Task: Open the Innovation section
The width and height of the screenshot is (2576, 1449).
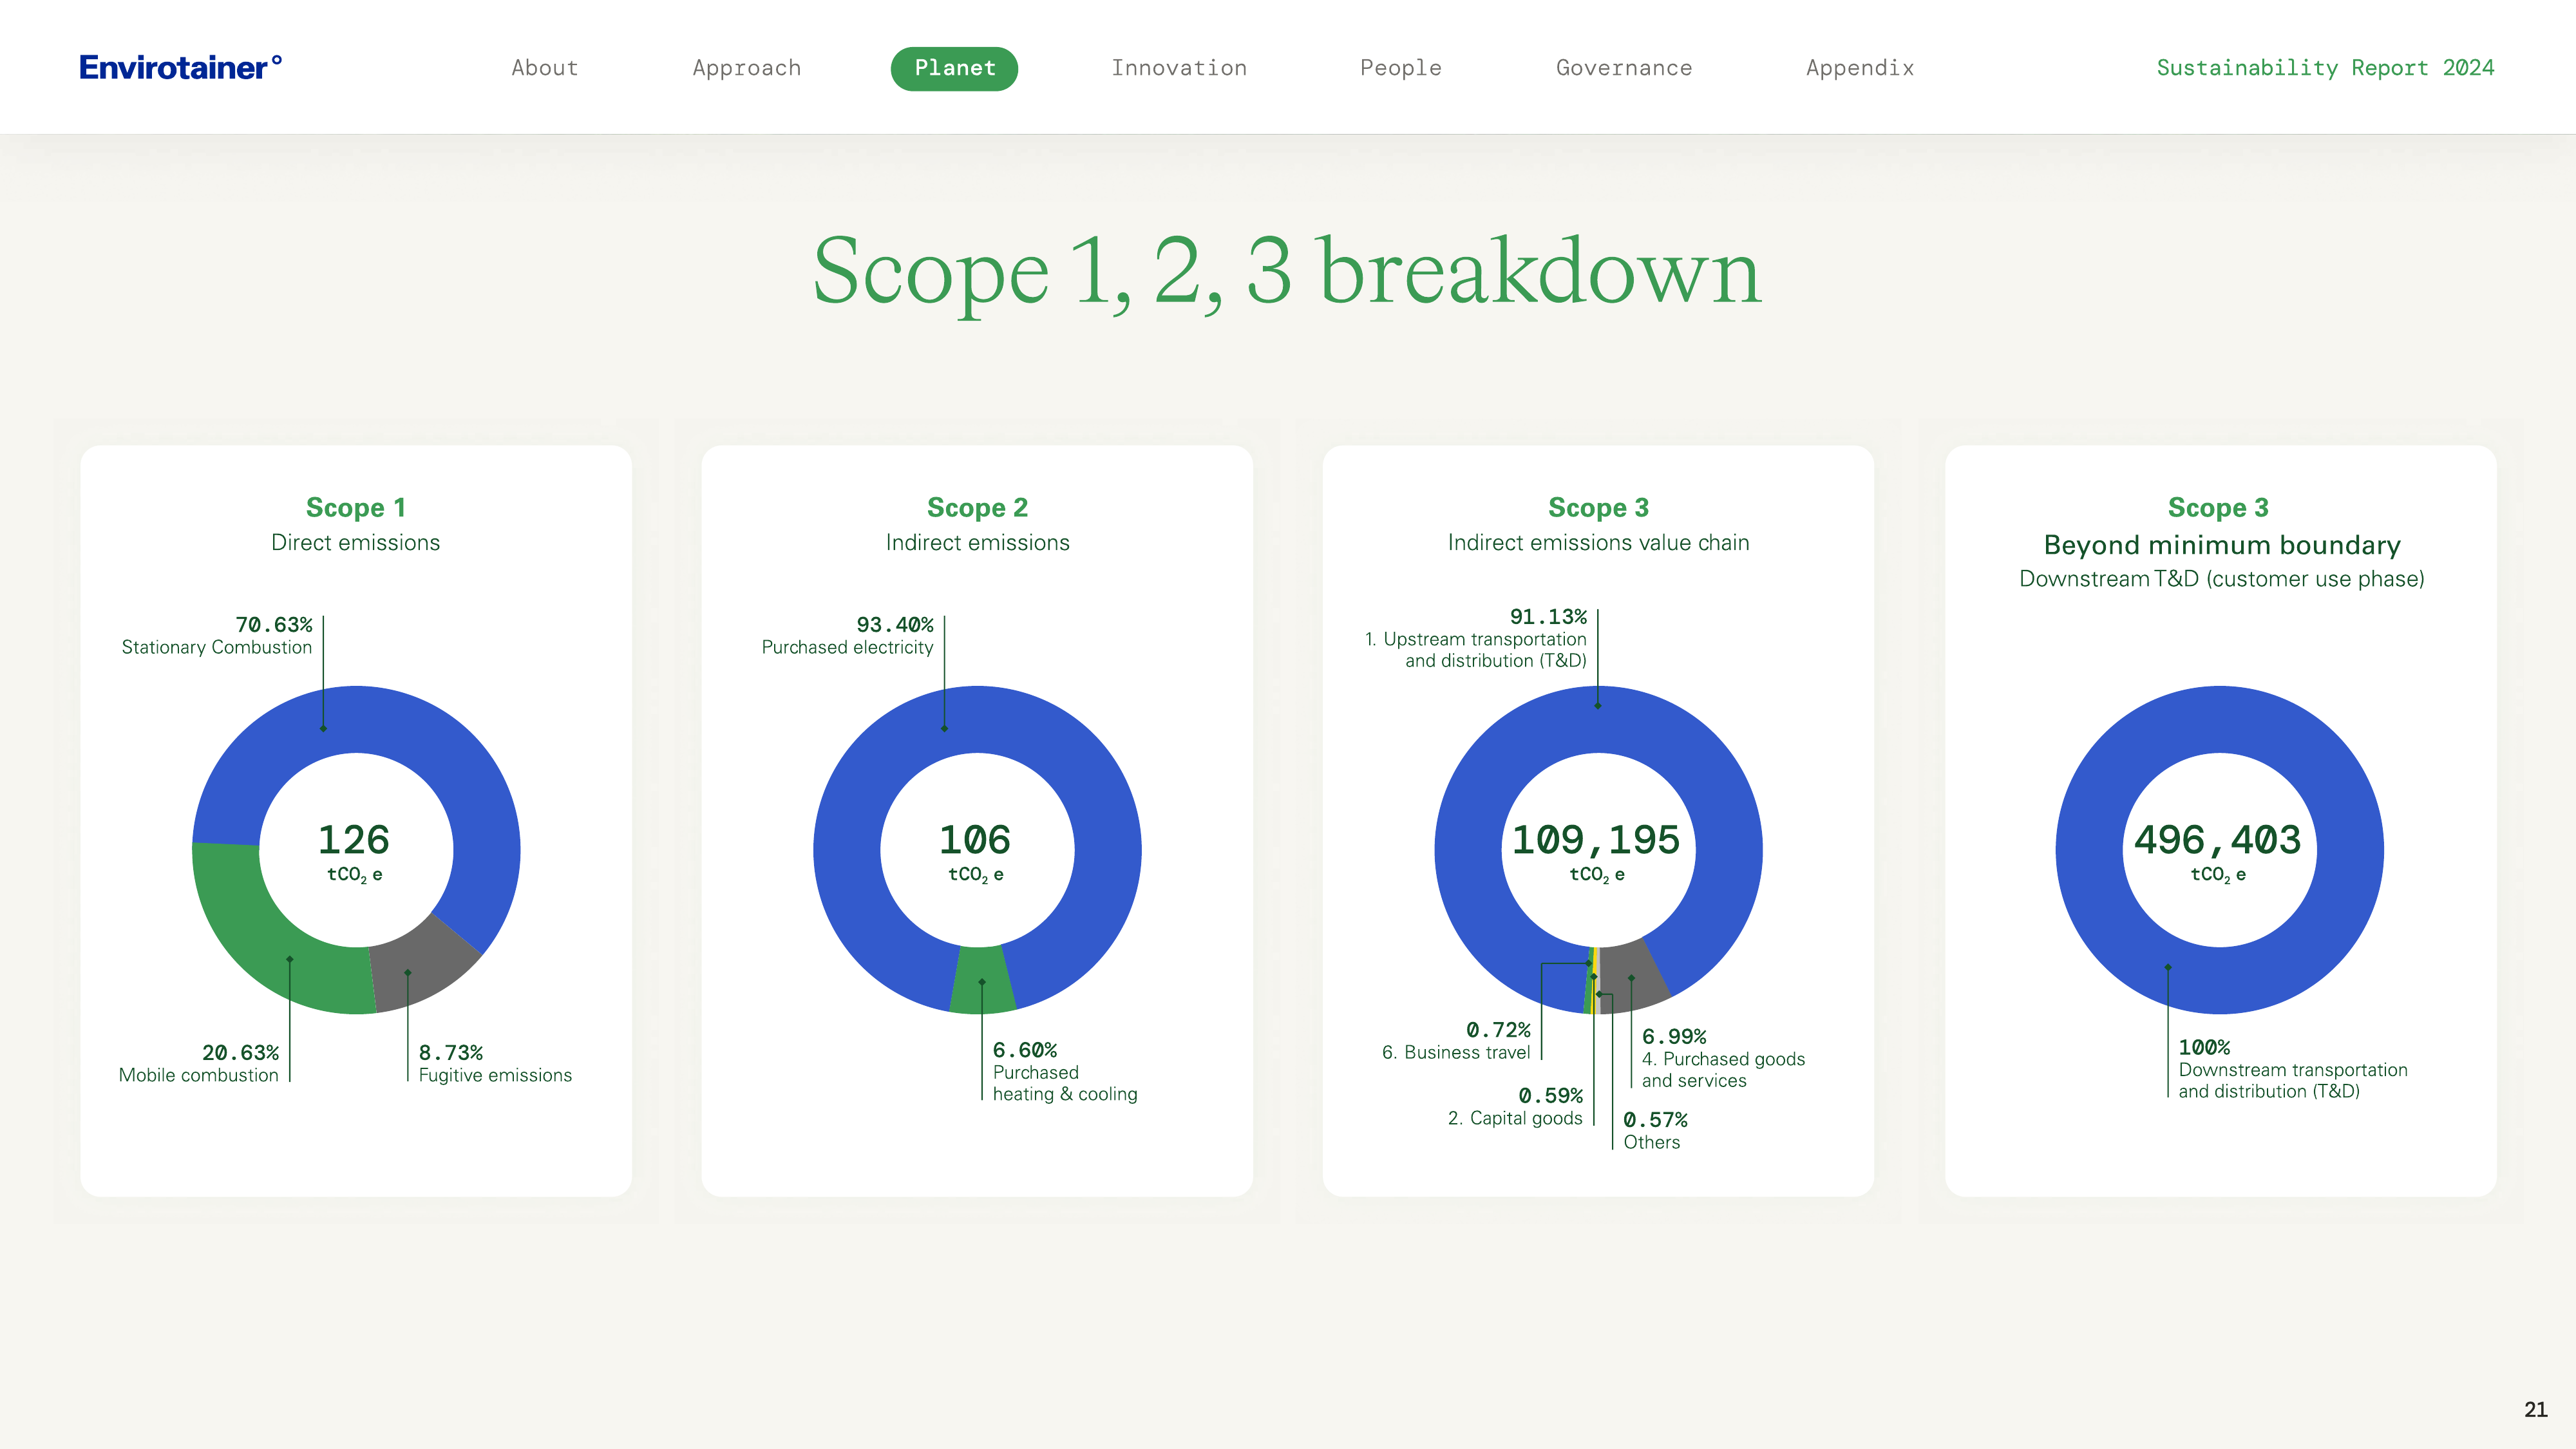Action: pyautogui.click(x=1179, y=68)
